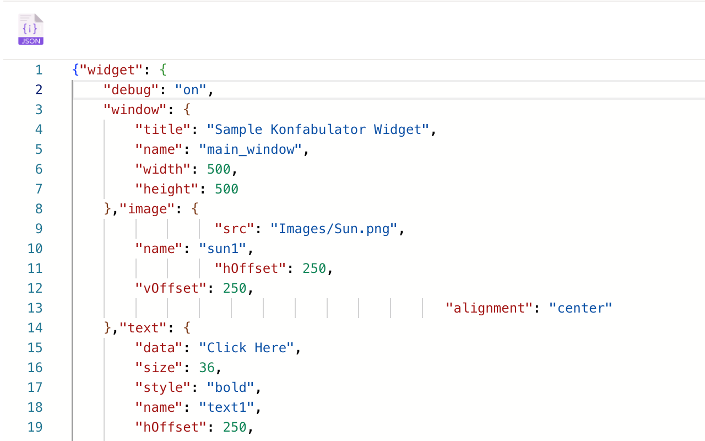Image resolution: width=705 pixels, height=441 pixels.
Task: Click the JSON file icon
Action: coord(31,29)
